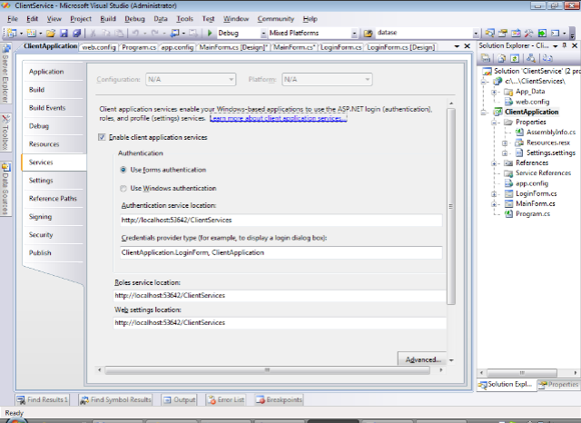Open the Community menu

tap(276, 19)
